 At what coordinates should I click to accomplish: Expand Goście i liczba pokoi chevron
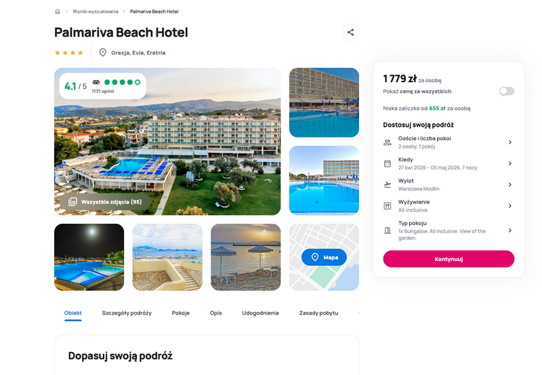(x=510, y=142)
